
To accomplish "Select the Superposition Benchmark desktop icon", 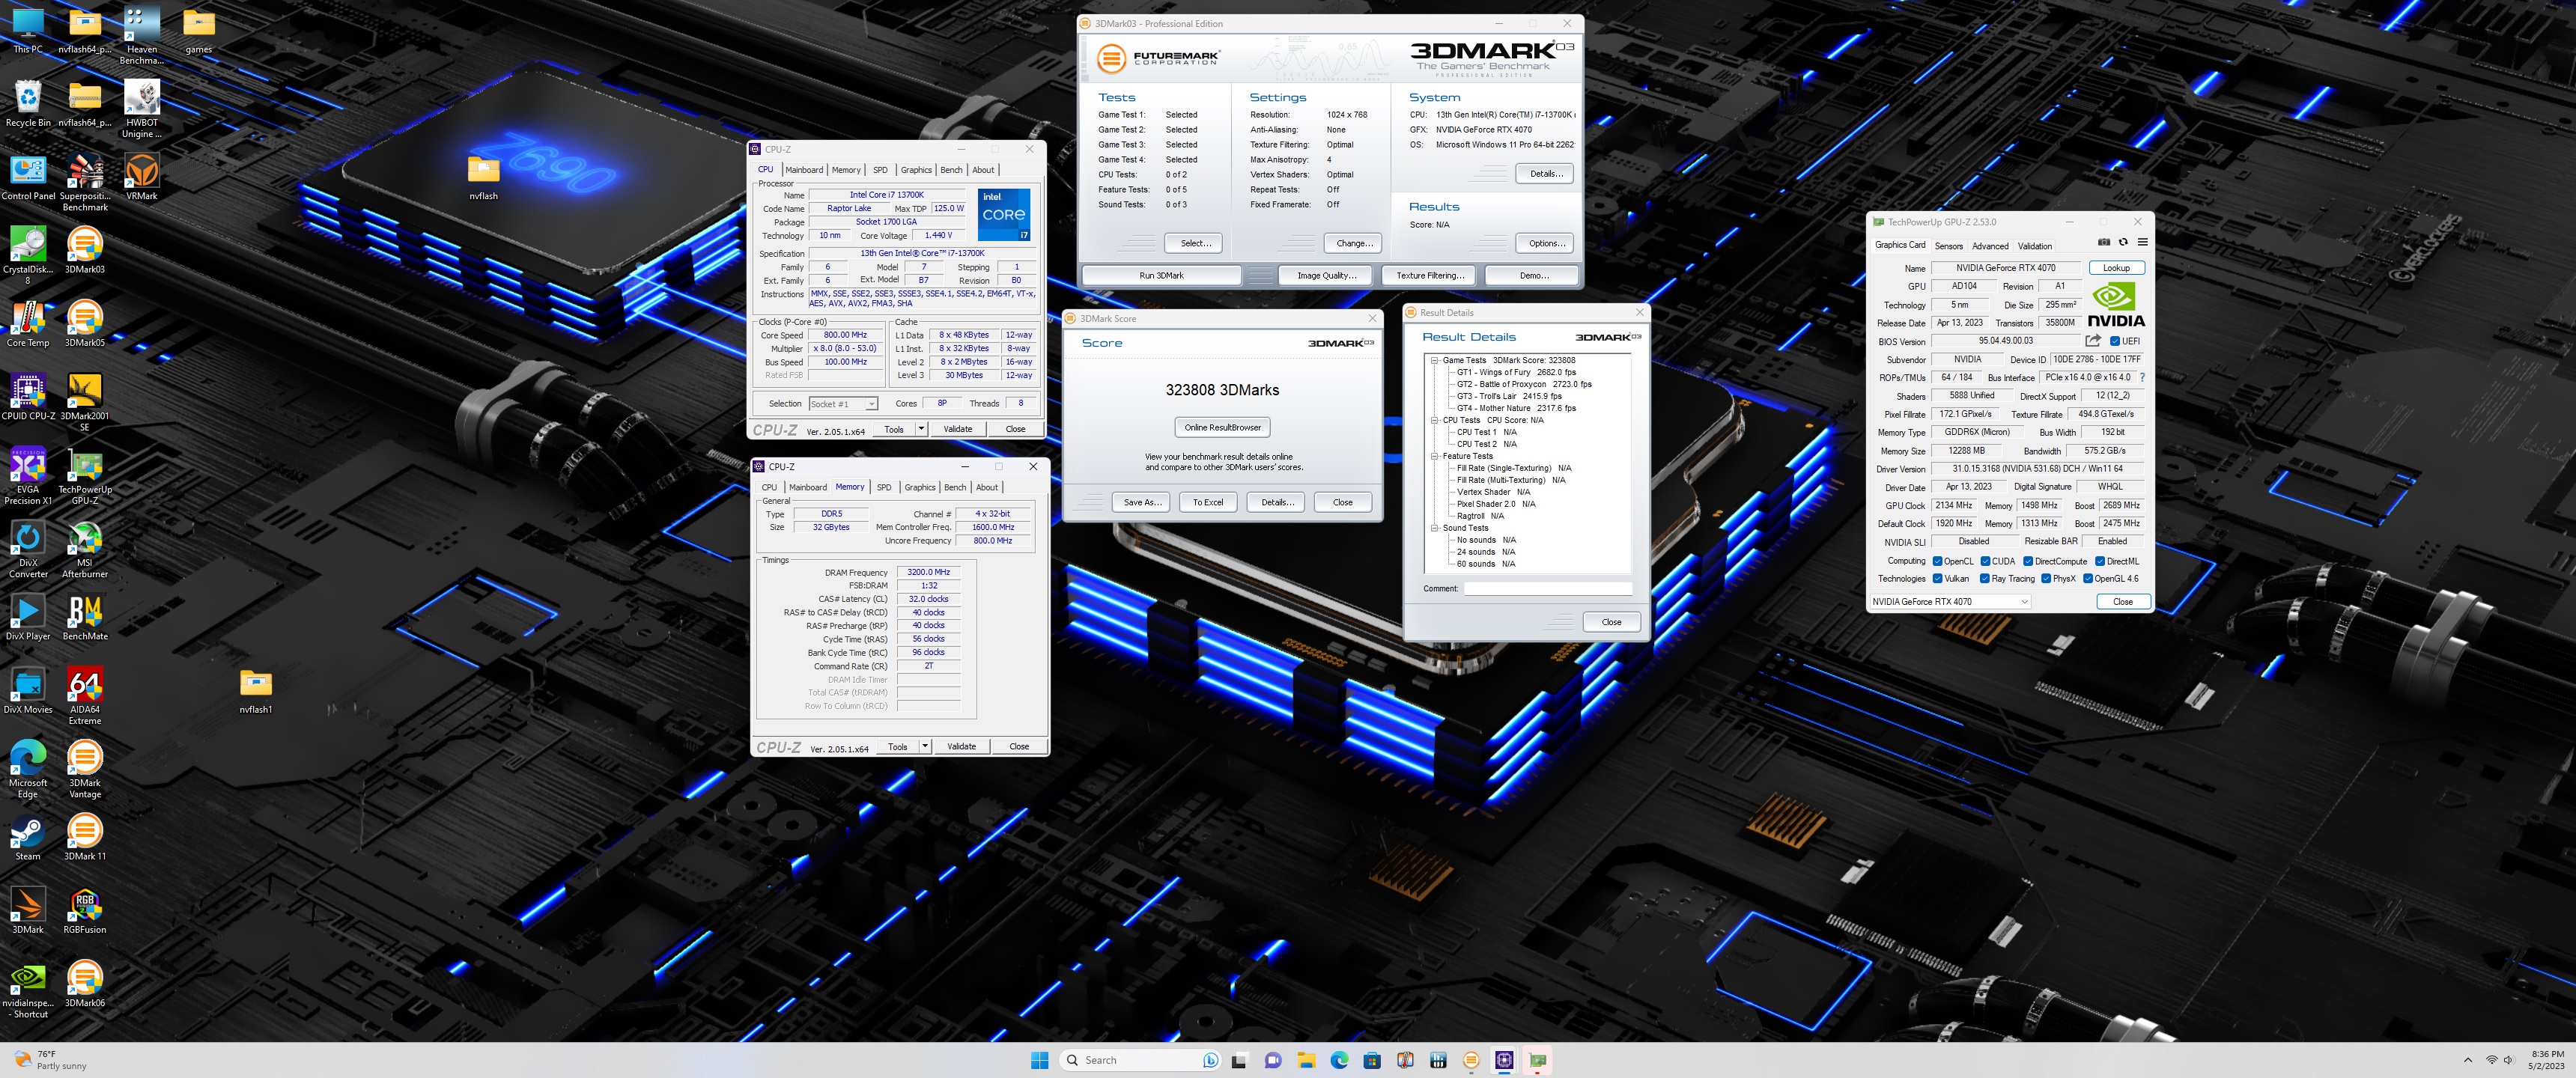I will point(85,181).
